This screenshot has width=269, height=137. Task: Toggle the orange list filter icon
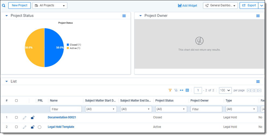(170, 90)
